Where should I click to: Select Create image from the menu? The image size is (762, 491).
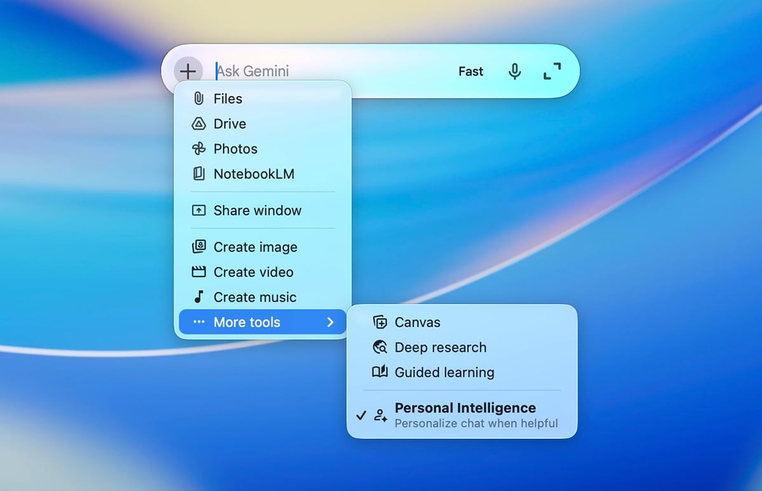point(263,247)
